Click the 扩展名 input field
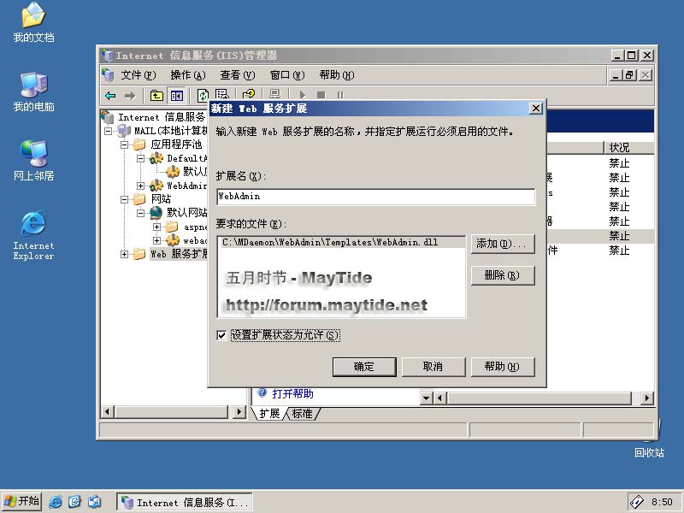This screenshot has height=513, width=684. (375, 197)
